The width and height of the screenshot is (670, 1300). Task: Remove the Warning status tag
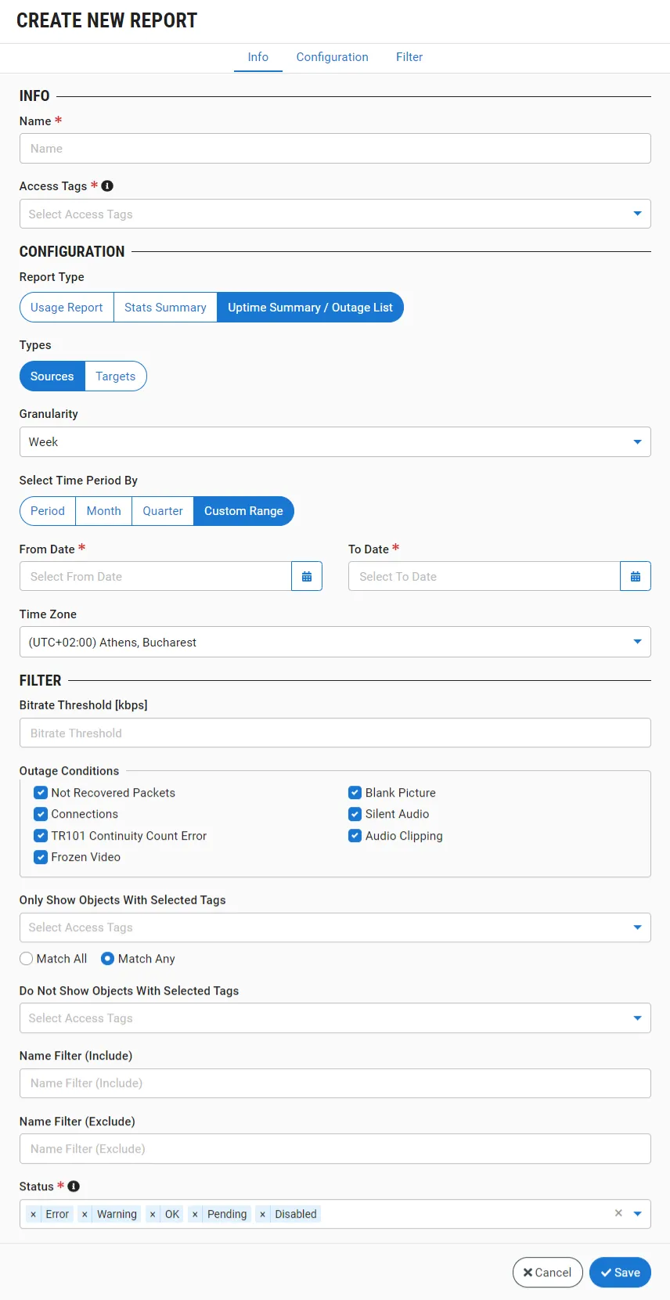tap(85, 1215)
